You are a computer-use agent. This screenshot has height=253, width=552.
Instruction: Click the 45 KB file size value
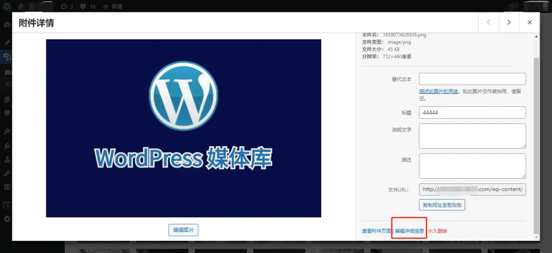point(394,49)
